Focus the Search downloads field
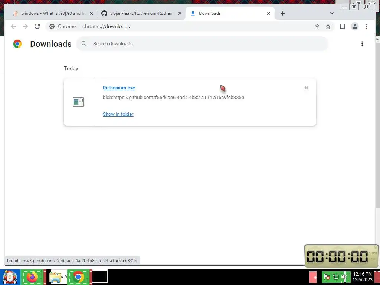 (202, 44)
